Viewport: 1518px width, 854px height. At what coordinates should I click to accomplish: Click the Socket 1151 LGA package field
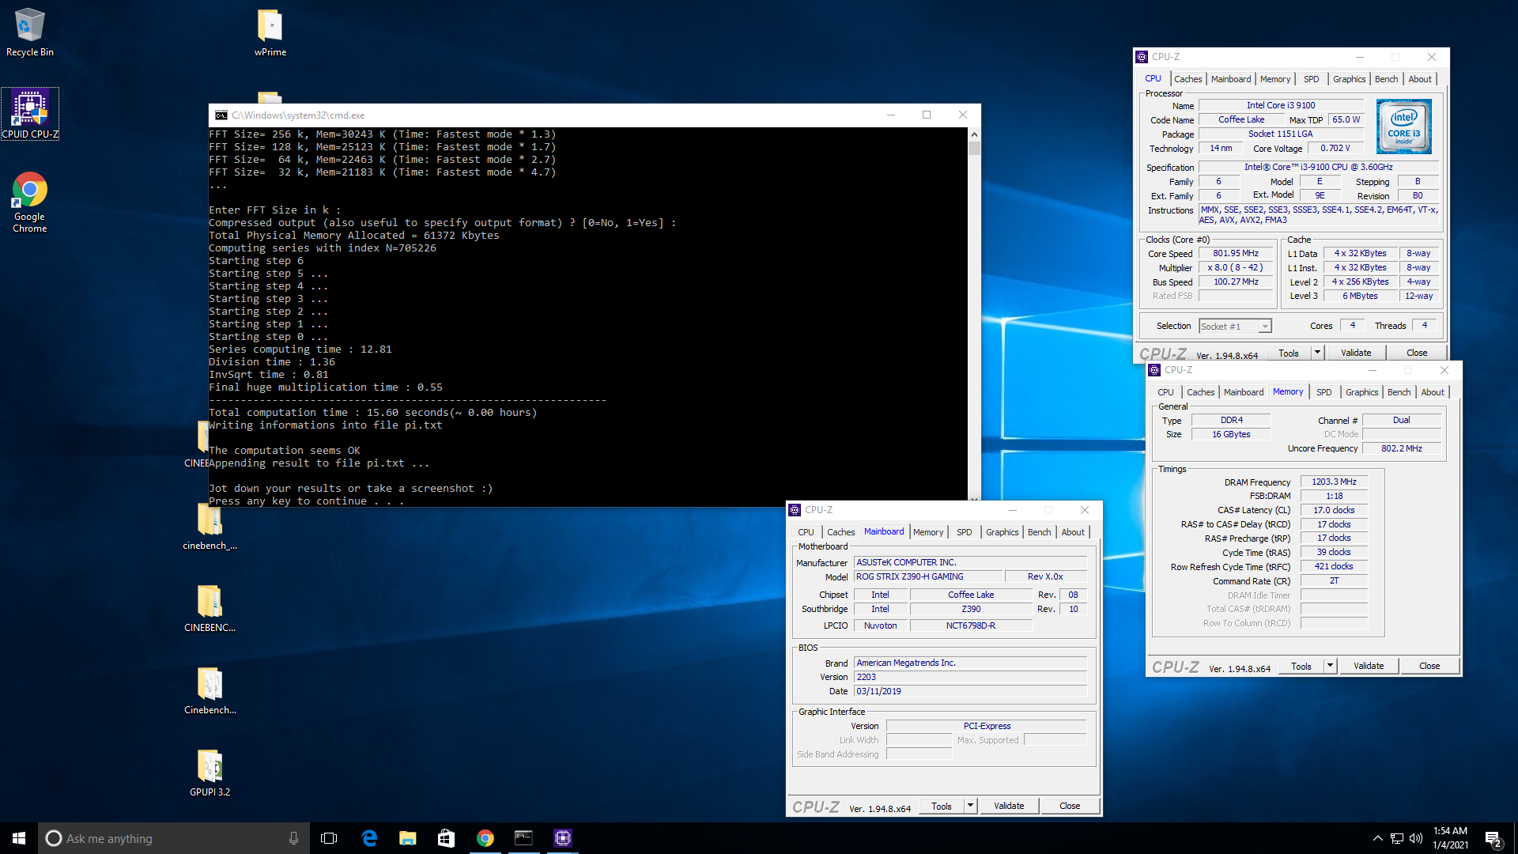click(x=1281, y=134)
